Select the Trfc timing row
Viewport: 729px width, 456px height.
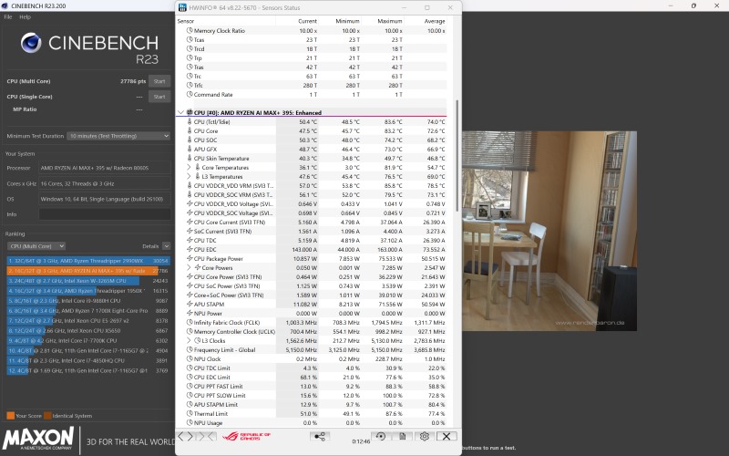[x=312, y=85]
